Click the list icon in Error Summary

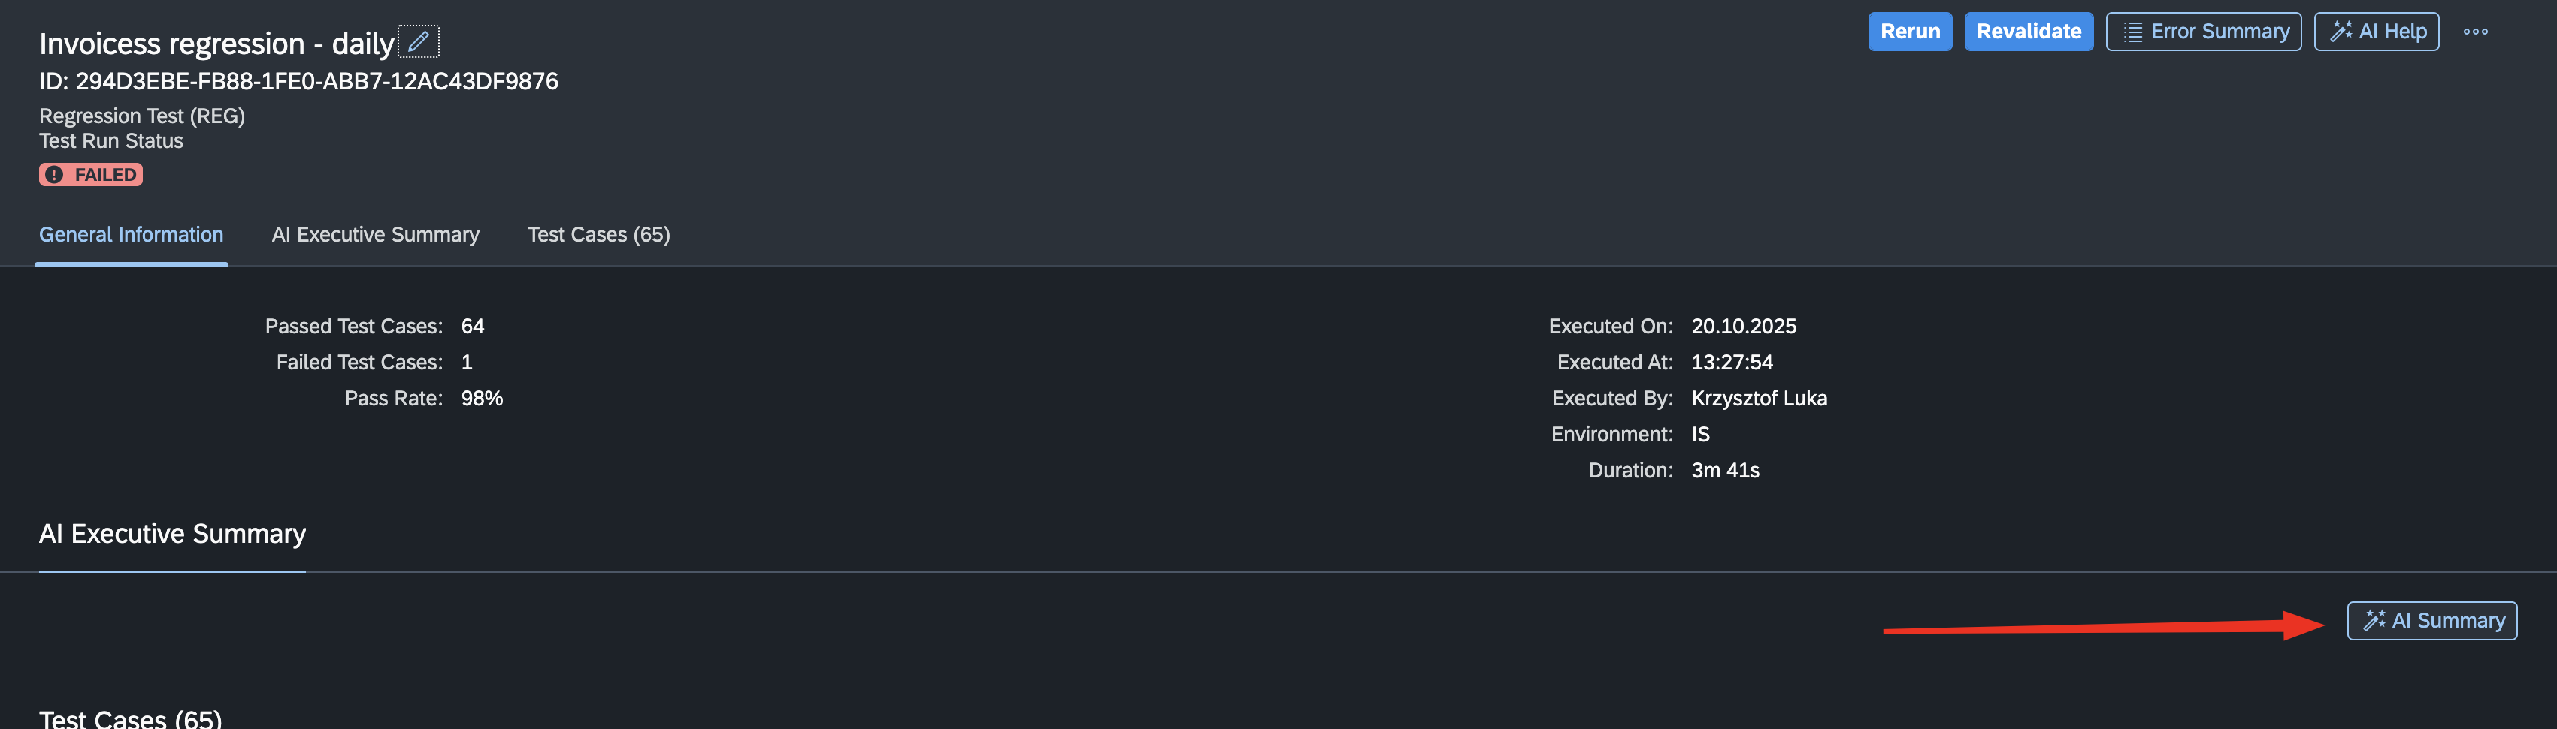coord(2132,32)
